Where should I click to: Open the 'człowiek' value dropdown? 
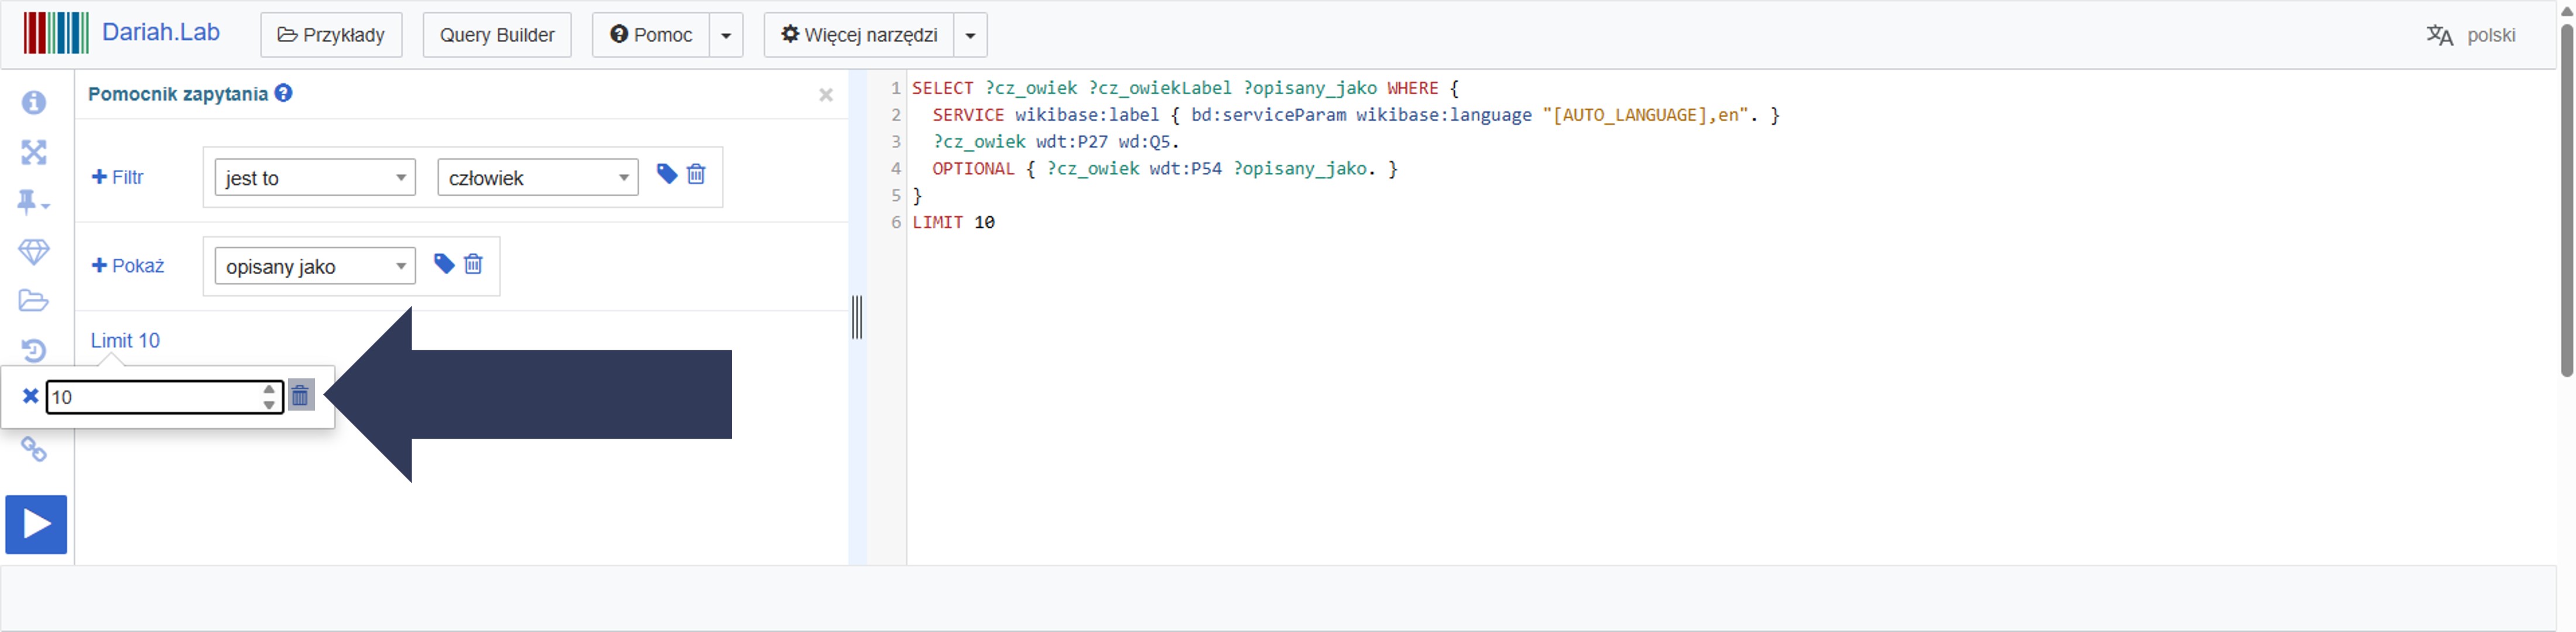click(537, 178)
